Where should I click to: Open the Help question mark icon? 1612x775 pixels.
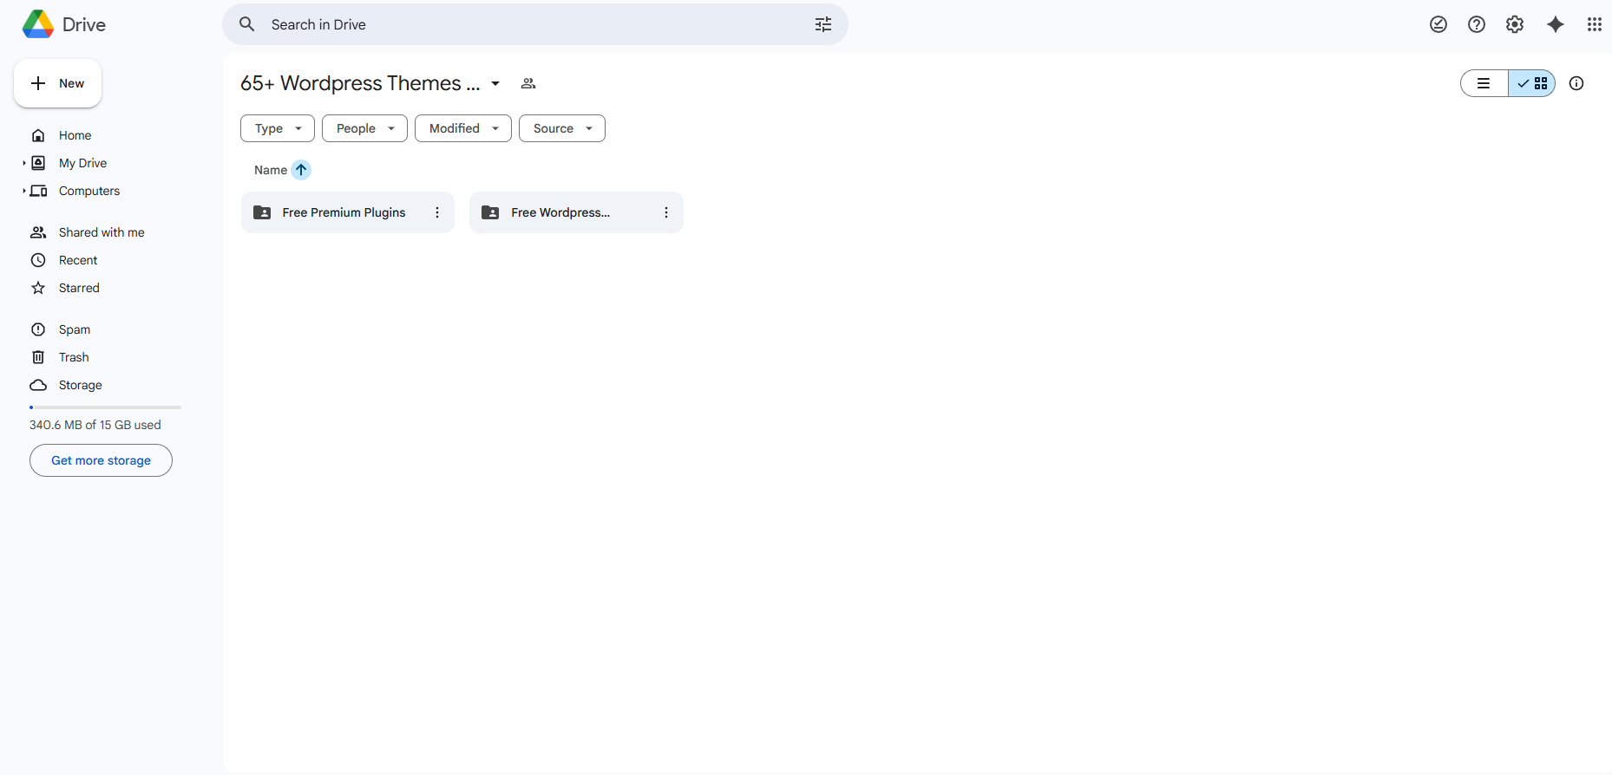coord(1477,24)
